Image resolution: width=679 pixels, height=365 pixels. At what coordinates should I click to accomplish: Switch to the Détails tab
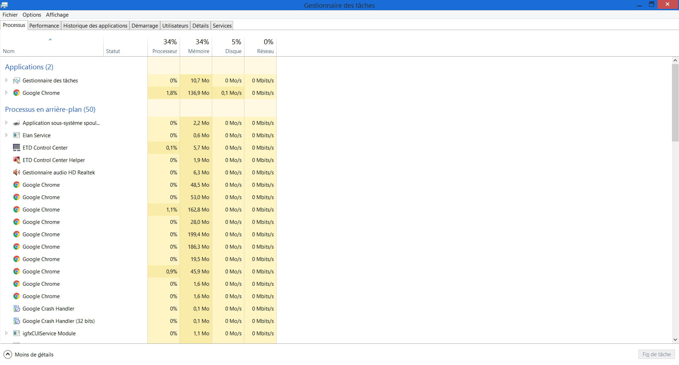click(x=201, y=26)
